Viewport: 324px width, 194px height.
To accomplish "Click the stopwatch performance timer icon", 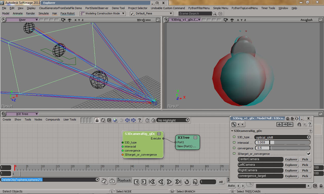I will [x=147, y=120].
